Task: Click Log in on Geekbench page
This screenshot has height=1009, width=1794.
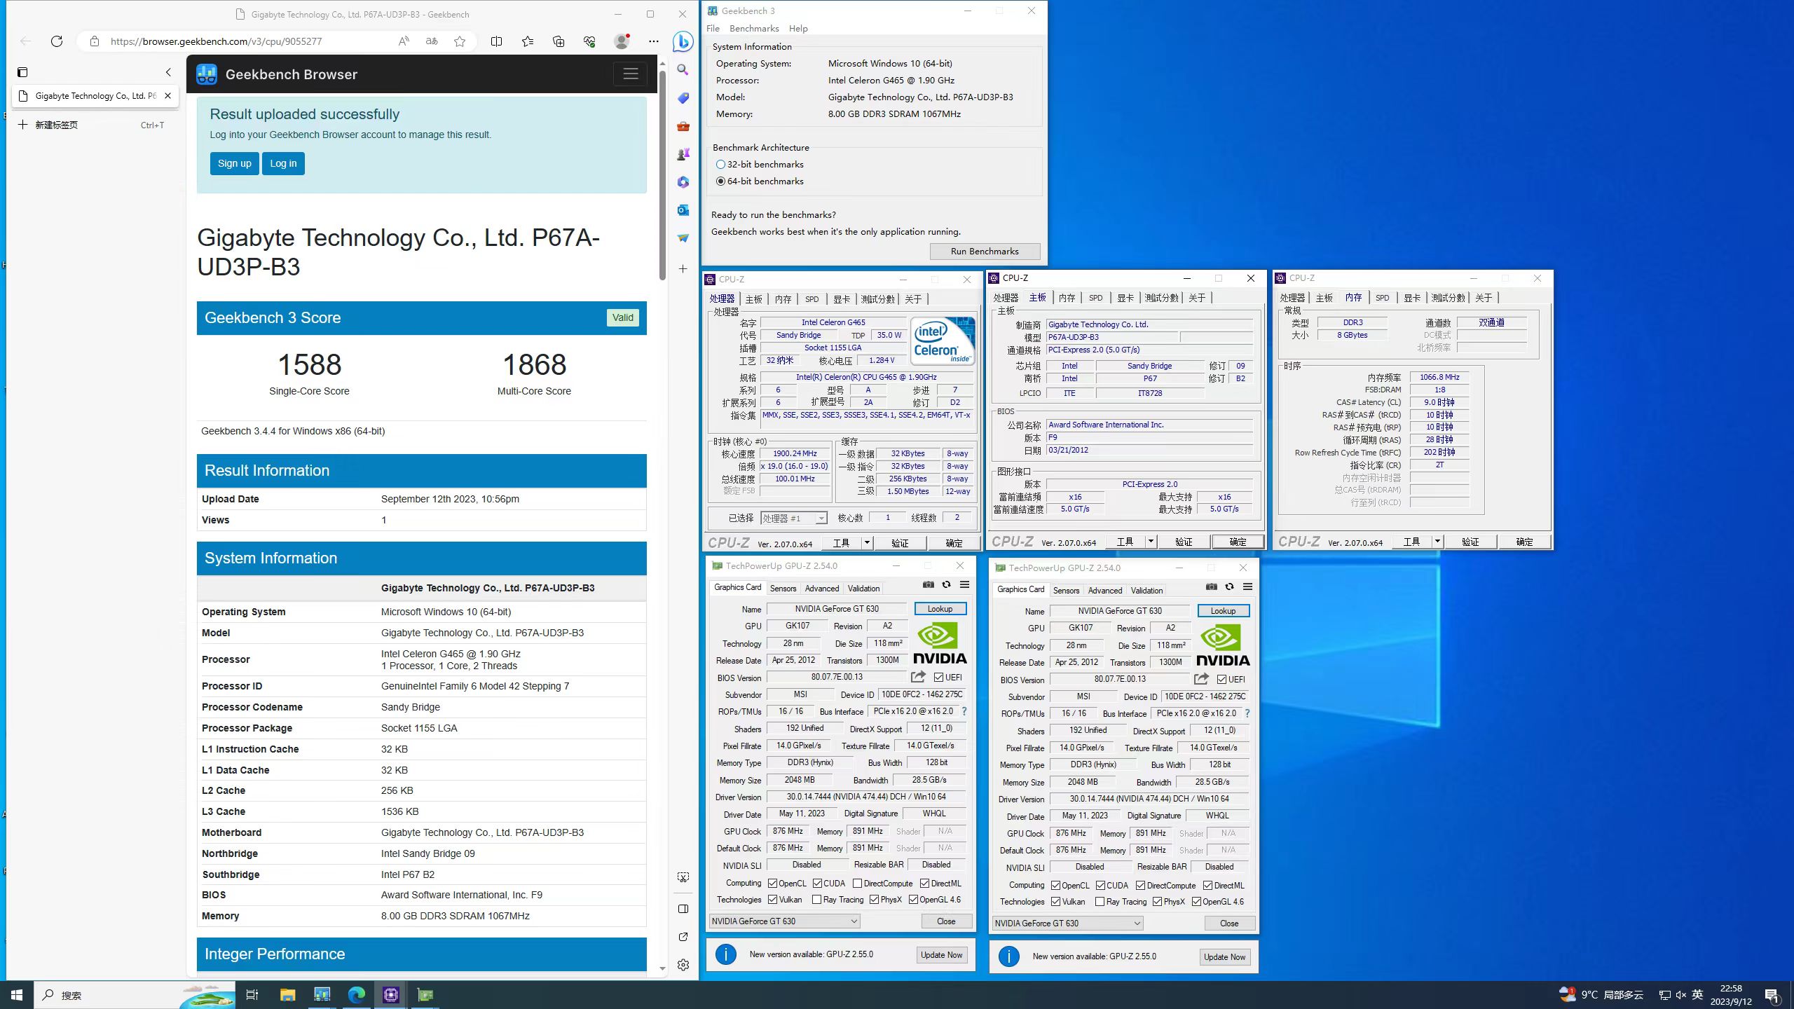Action: 283,163
